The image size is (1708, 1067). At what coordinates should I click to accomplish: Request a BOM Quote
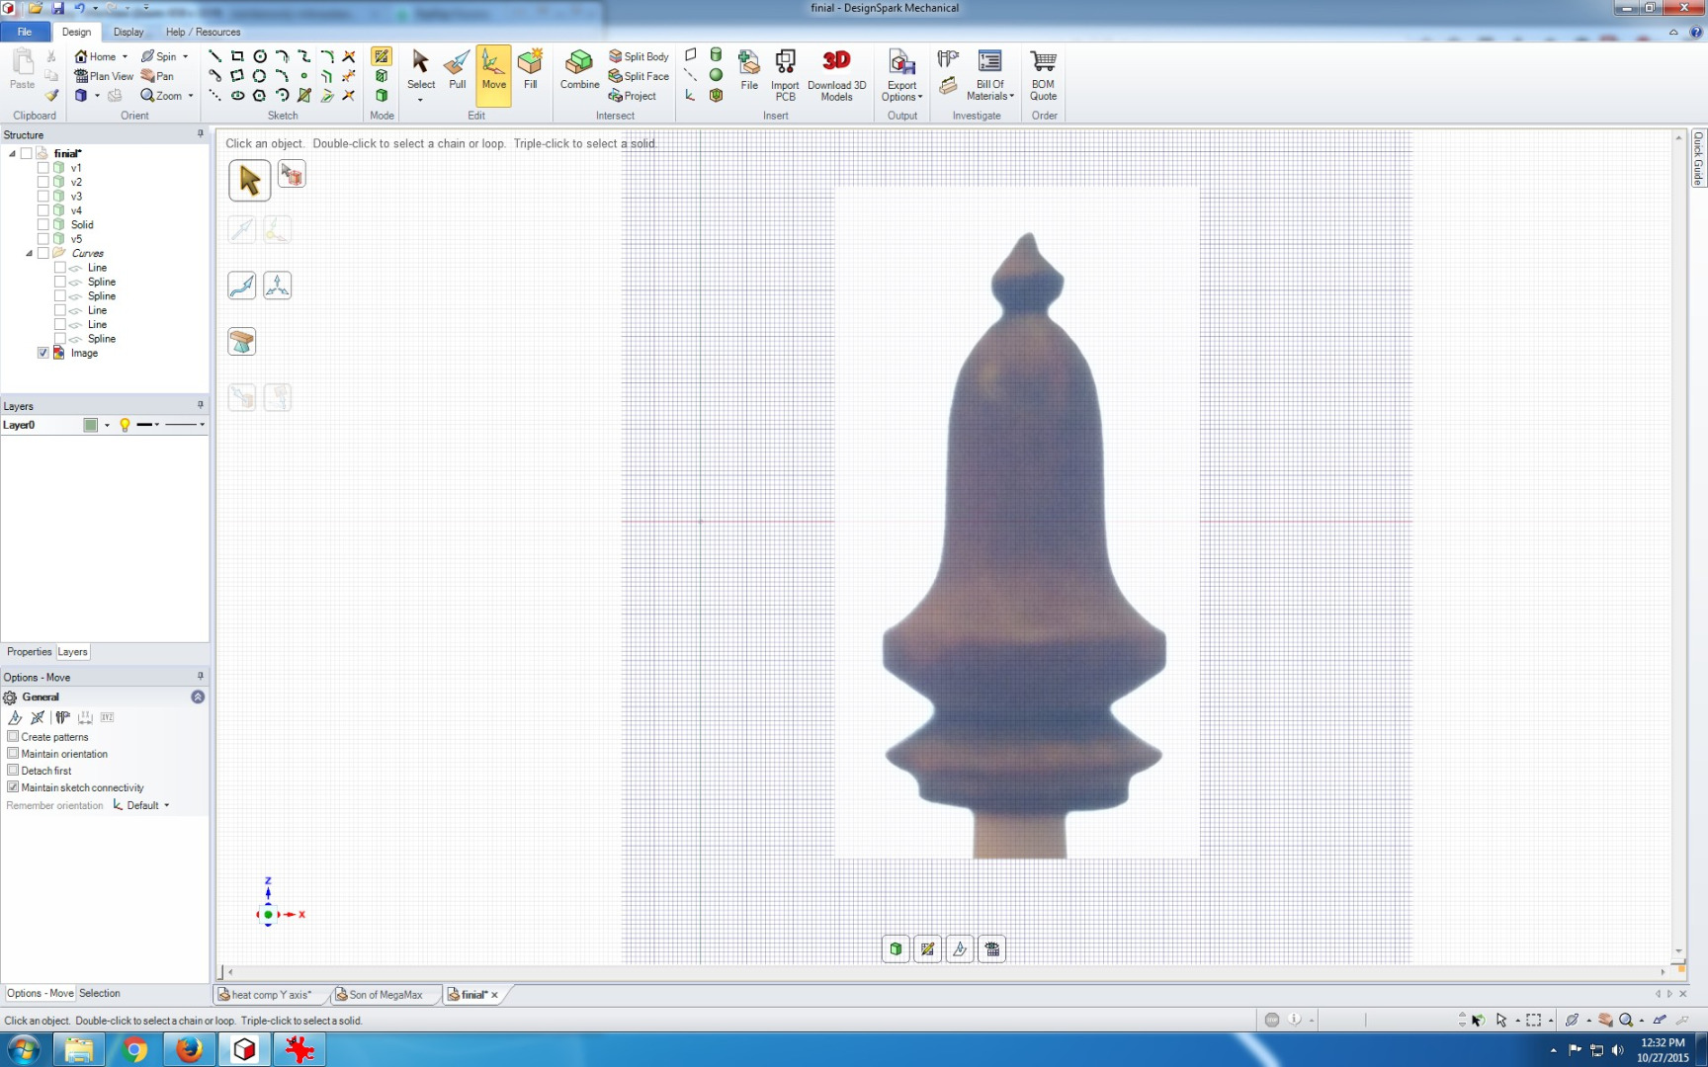(1043, 75)
